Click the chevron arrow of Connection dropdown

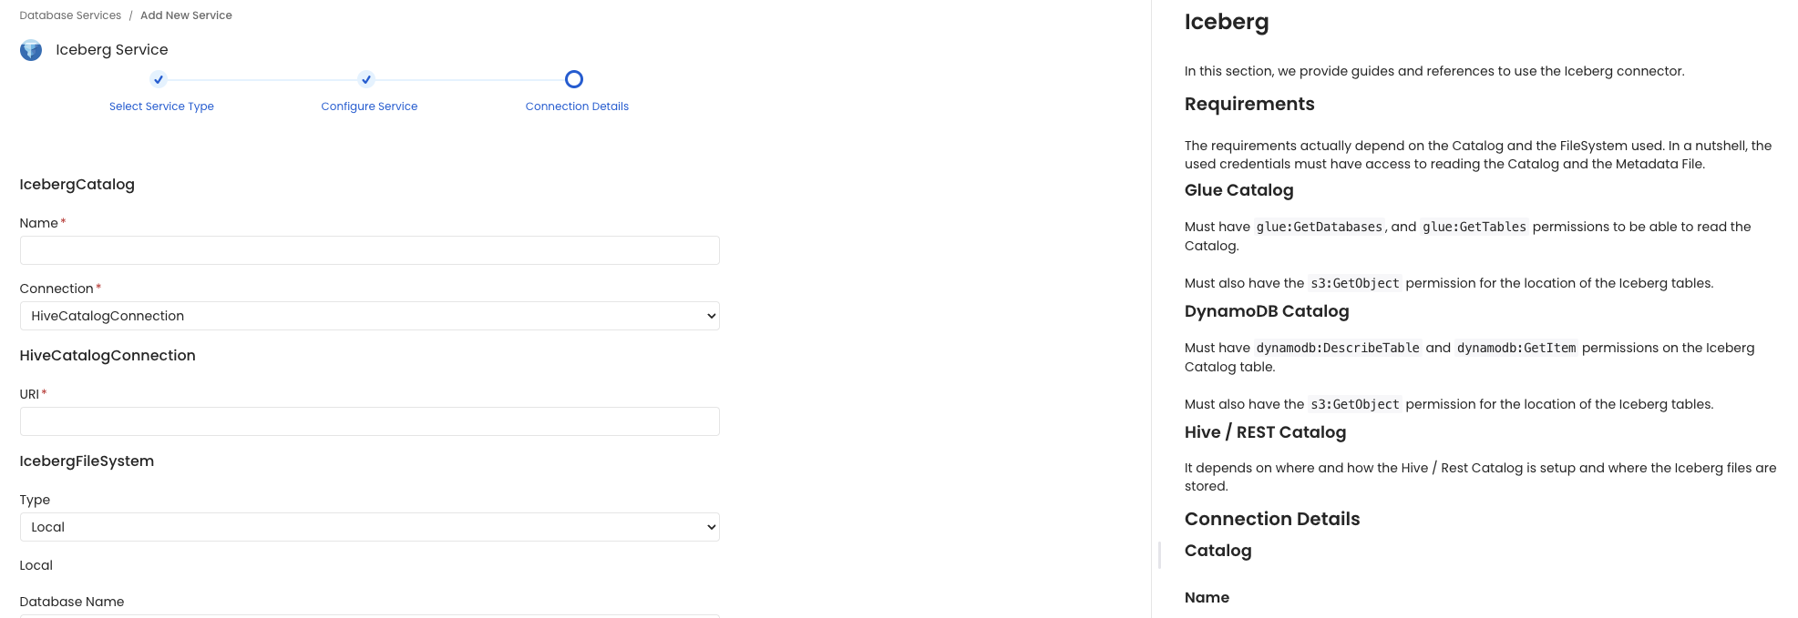pyautogui.click(x=711, y=317)
